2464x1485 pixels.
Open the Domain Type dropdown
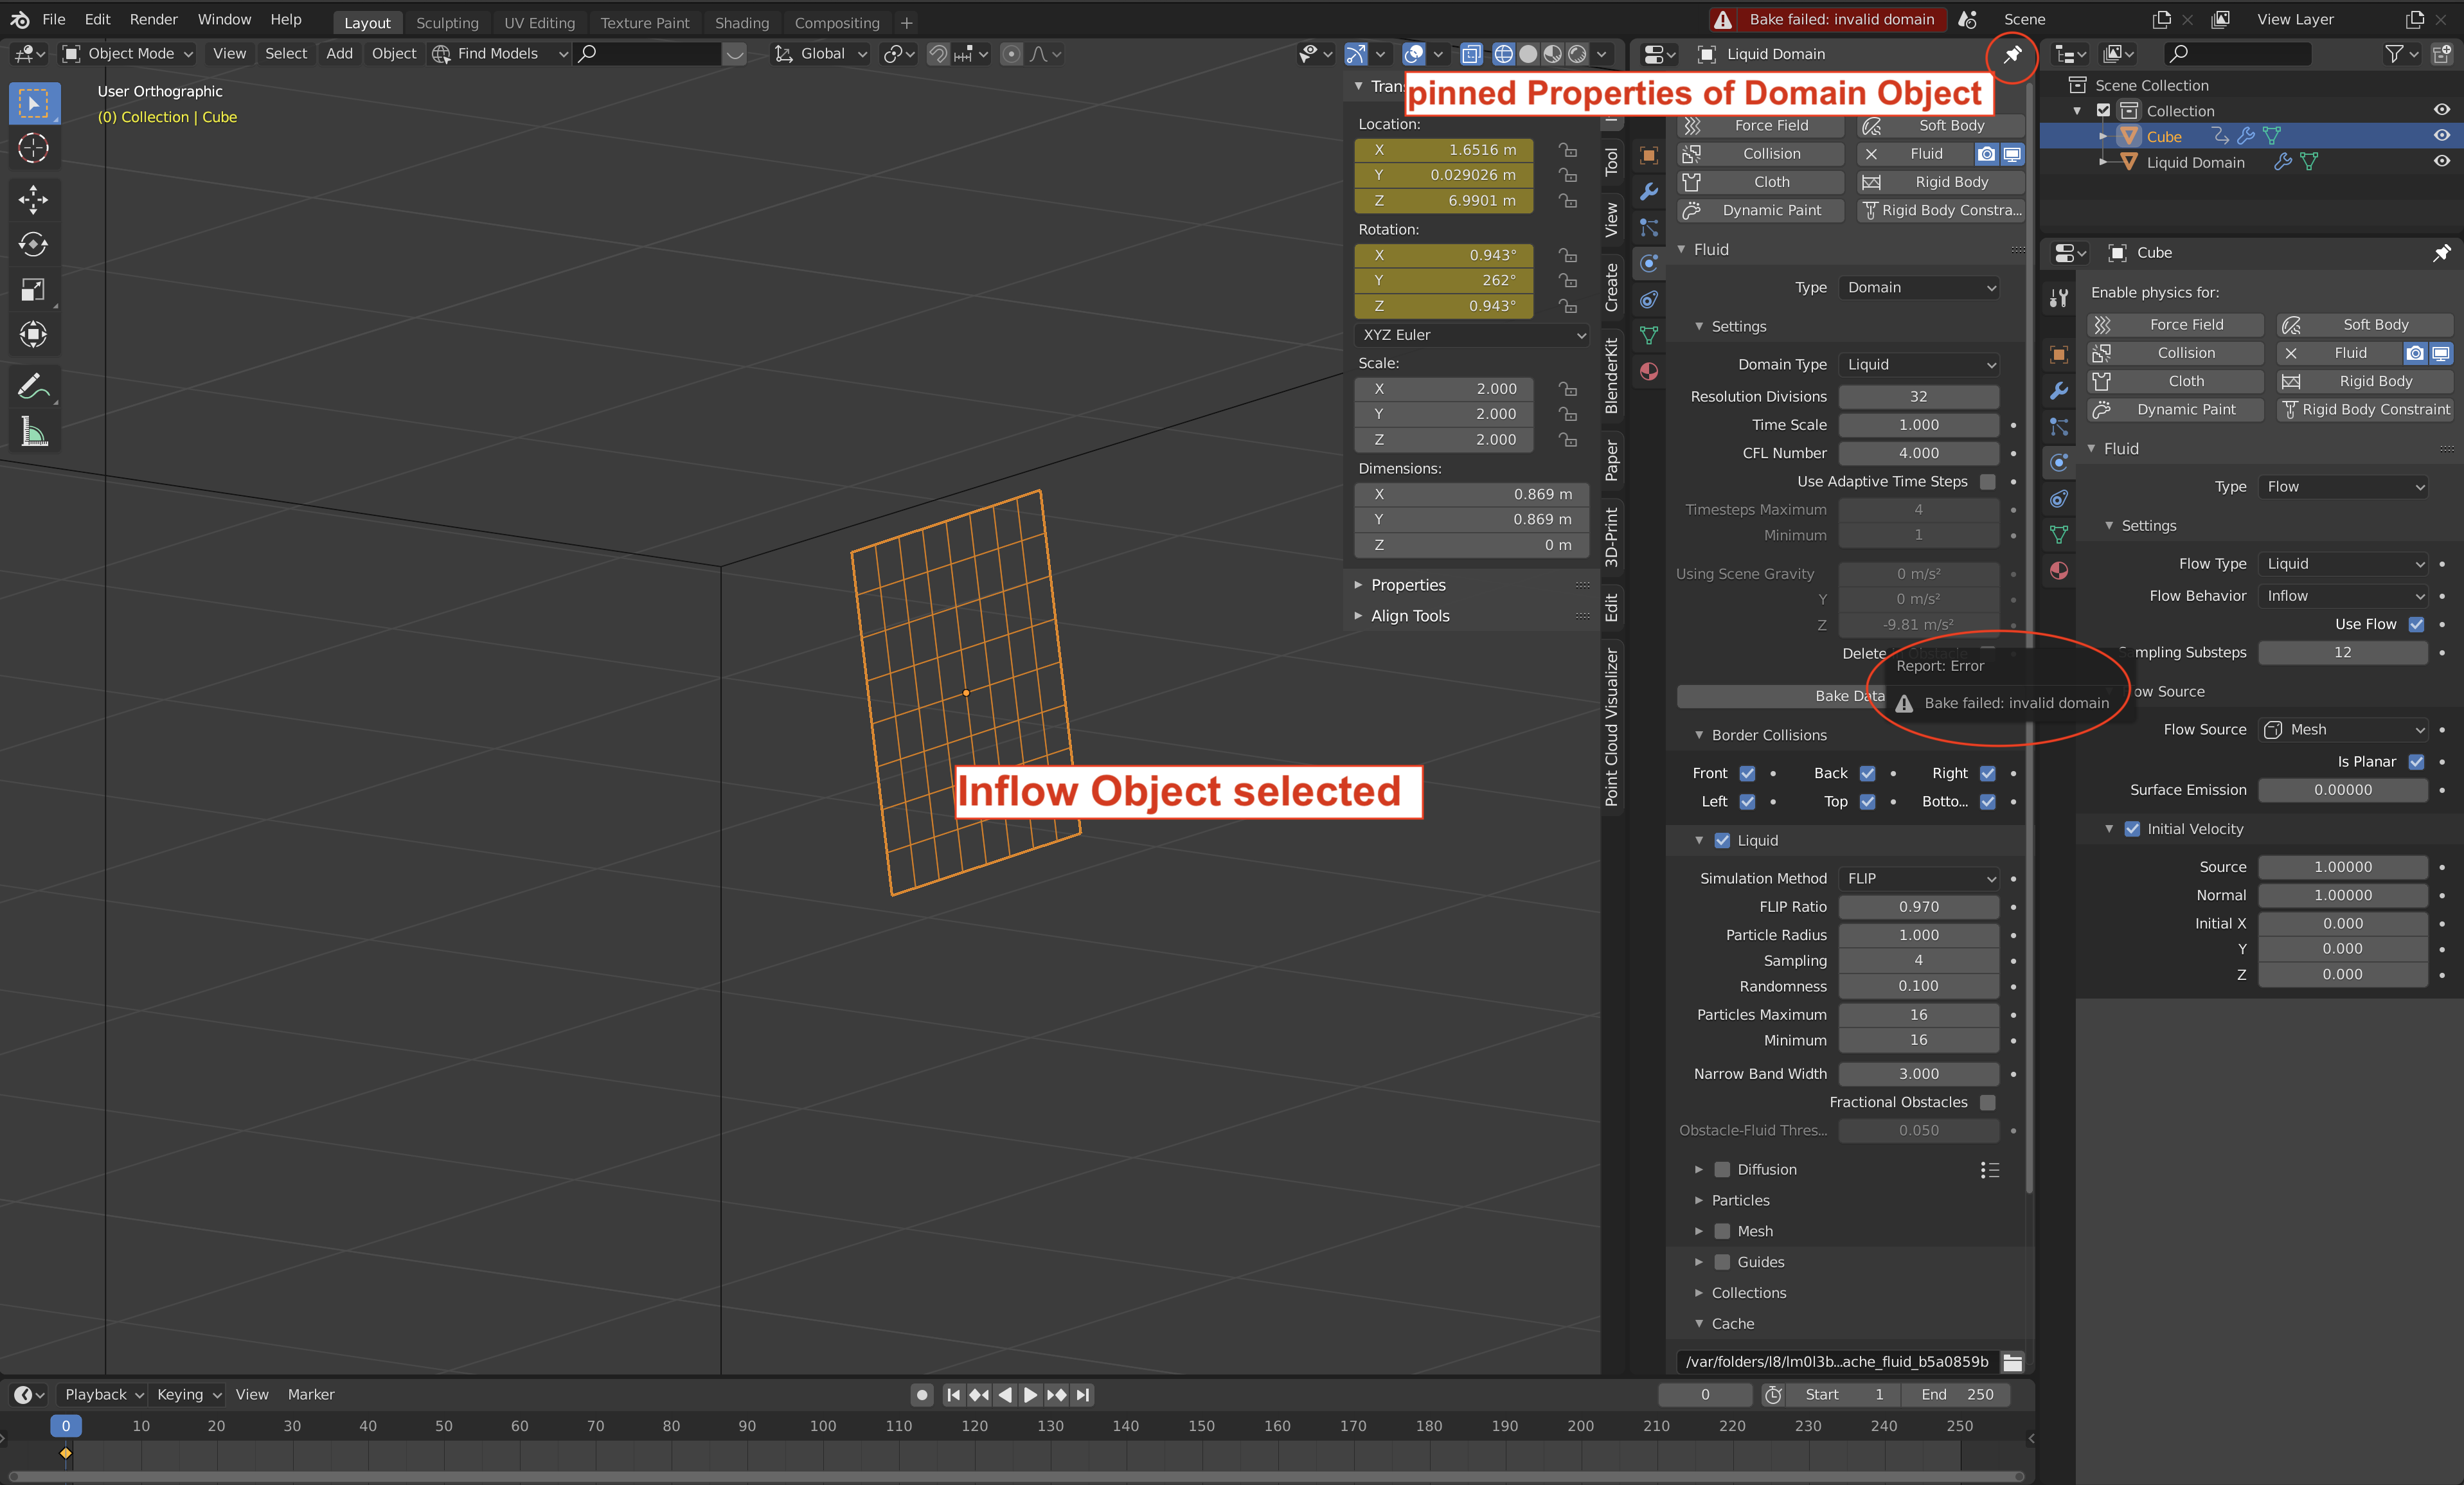pos(1919,365)
